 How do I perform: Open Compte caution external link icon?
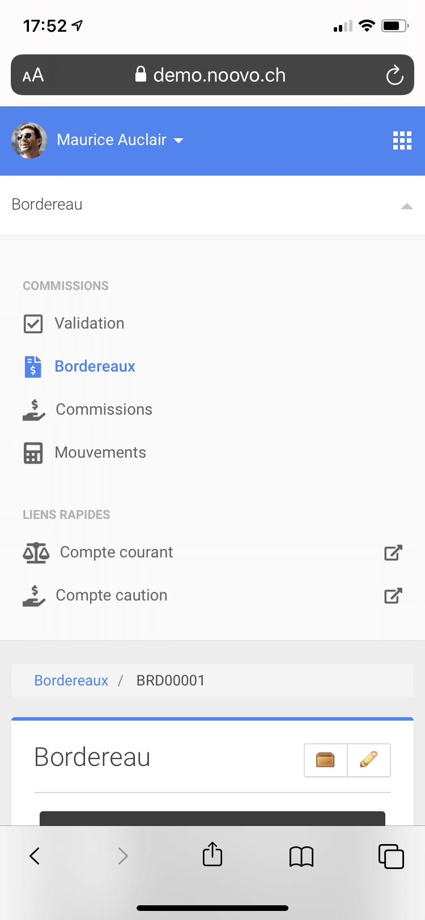pos(393,595)
